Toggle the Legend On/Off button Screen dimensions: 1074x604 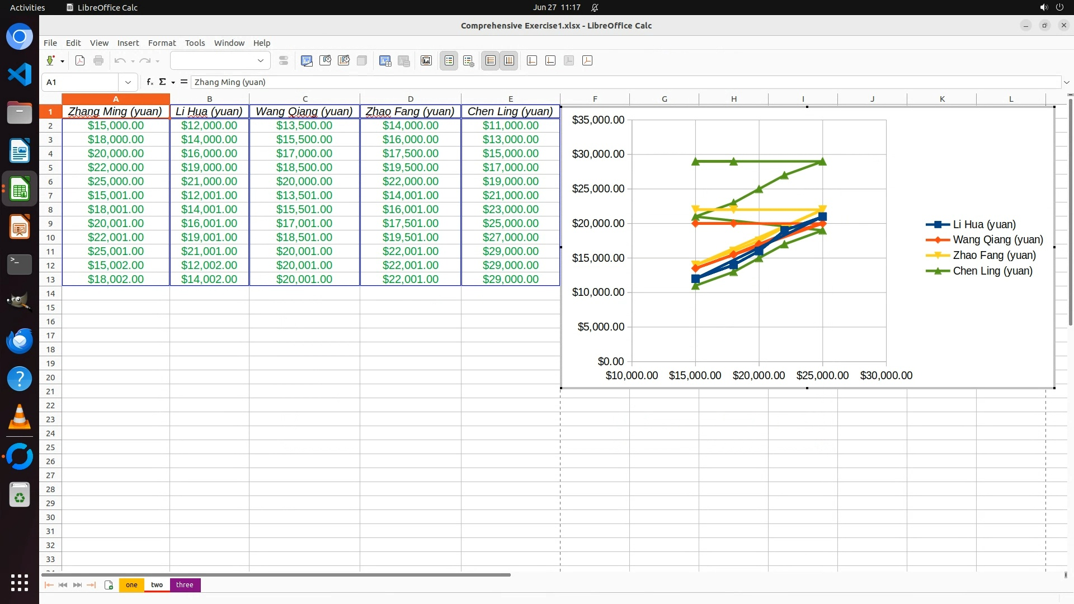pos(449,60)
